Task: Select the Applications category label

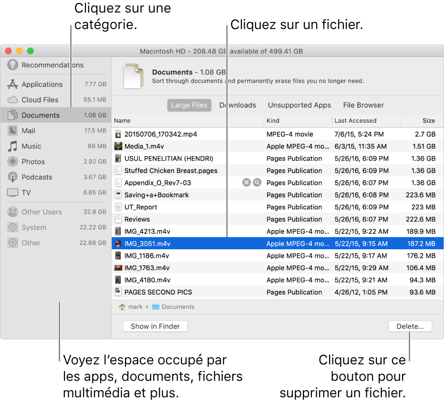Action: click(x=42, y=85)
